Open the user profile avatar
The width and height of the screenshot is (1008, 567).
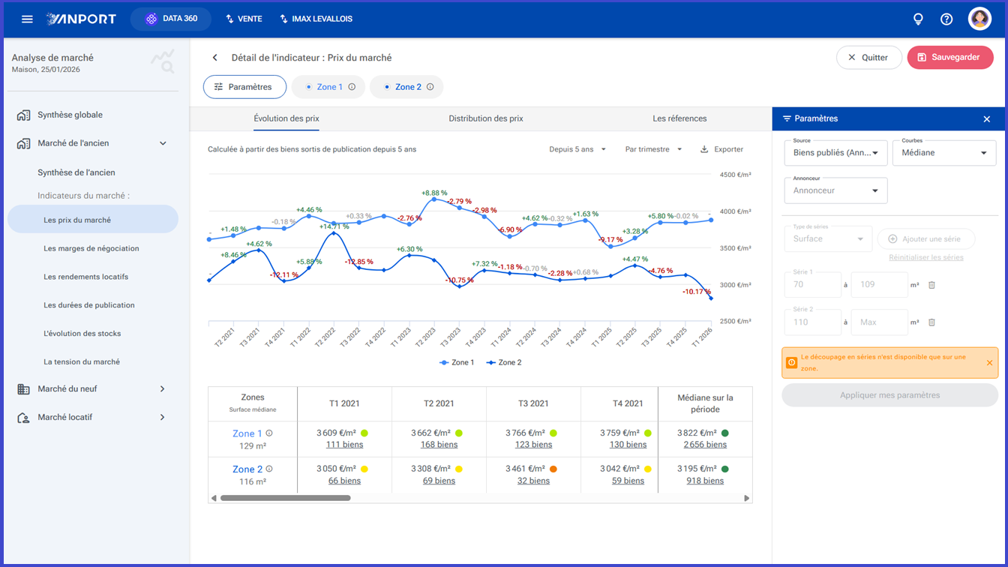pyautogui.click(x=979, y=19)
